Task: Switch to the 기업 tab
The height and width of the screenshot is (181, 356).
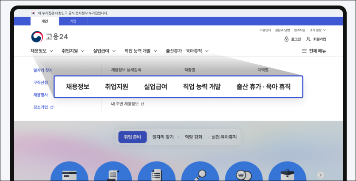Action: coord(73,21)
